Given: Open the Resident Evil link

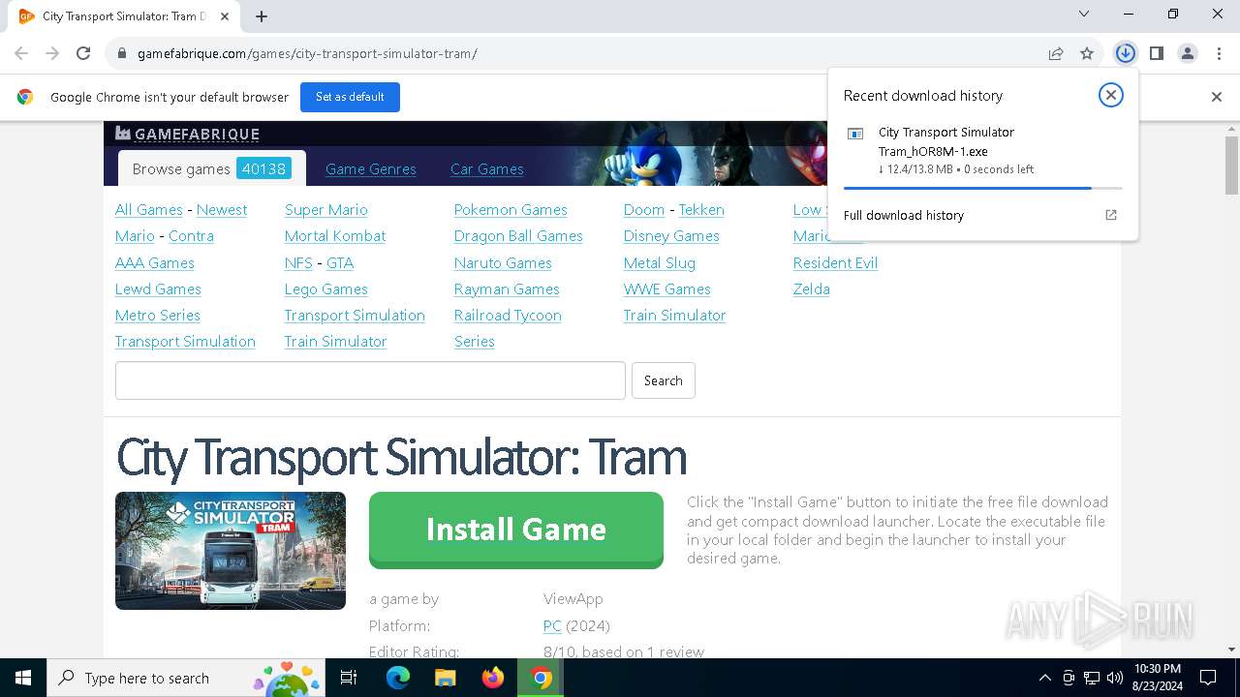Looking at the screenshot, I should [835, 262].
